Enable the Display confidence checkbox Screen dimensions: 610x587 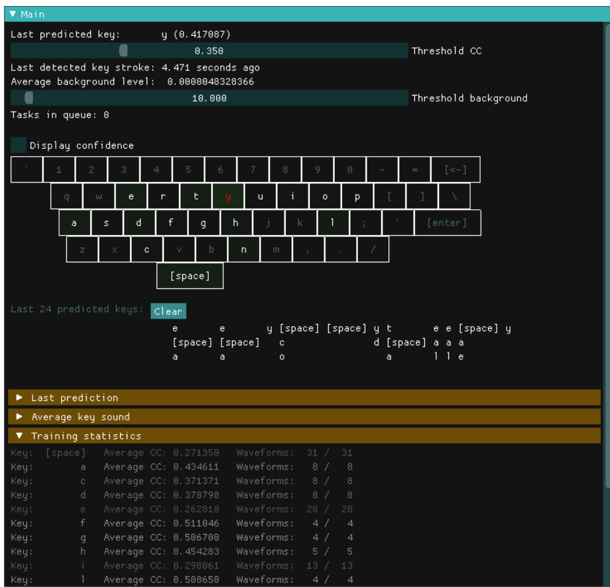tap(19, 145)
